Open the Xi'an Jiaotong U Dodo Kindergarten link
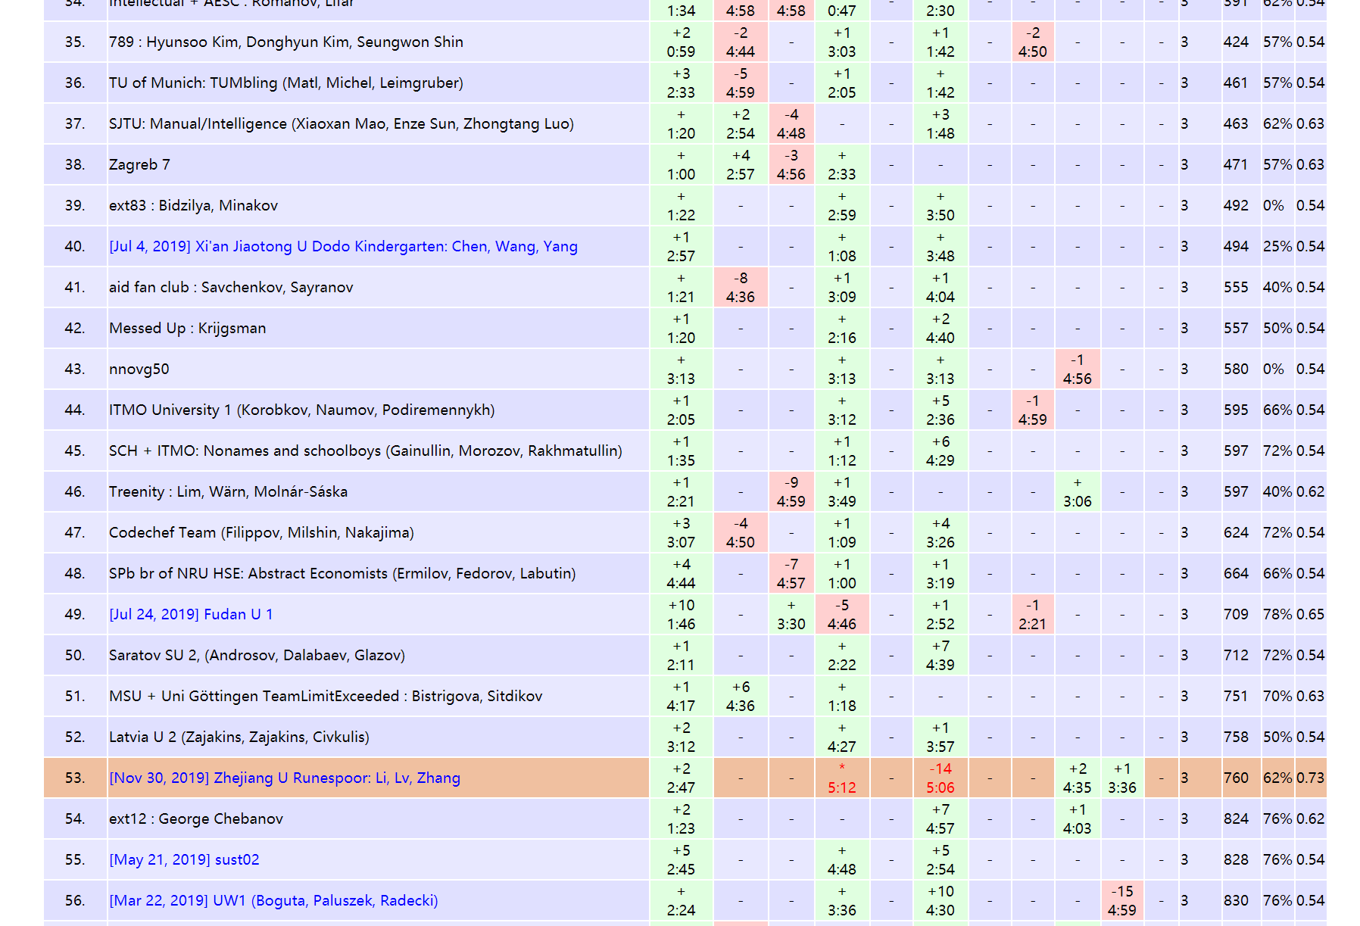Viewport: 1360px width, 926px height. (x=343, y=247)
